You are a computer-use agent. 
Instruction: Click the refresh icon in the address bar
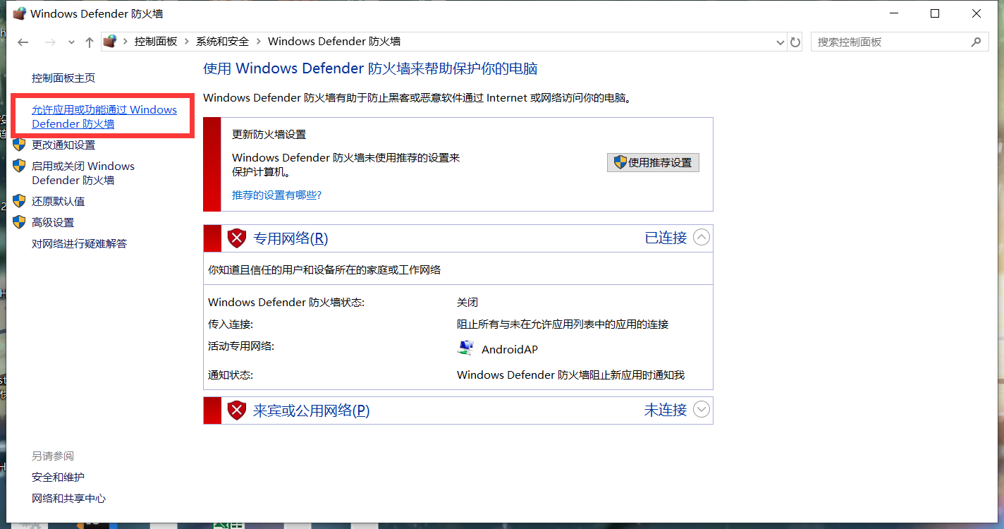tap(795, 42)
